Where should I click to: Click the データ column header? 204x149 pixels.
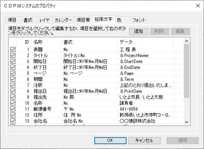tap(146, 42)
